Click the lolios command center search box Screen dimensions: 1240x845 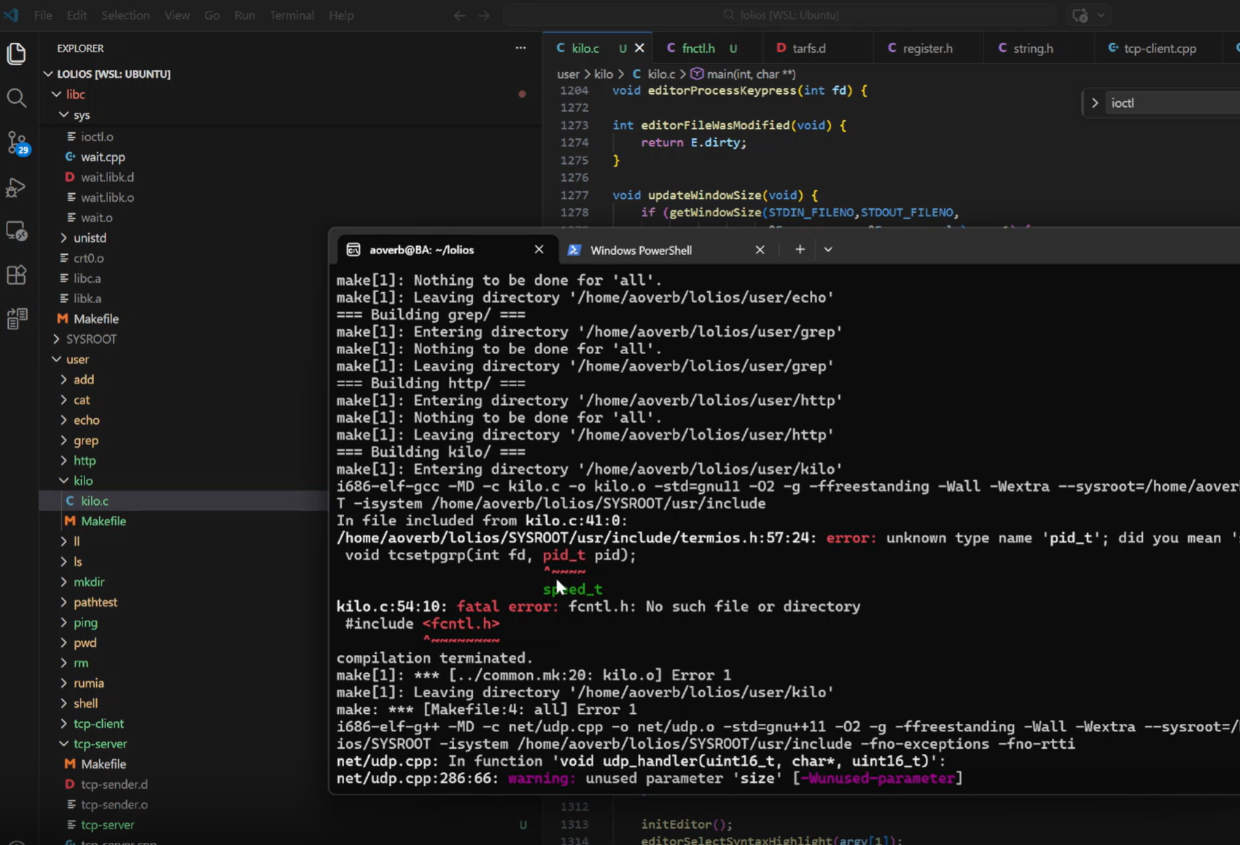(780, 15)
